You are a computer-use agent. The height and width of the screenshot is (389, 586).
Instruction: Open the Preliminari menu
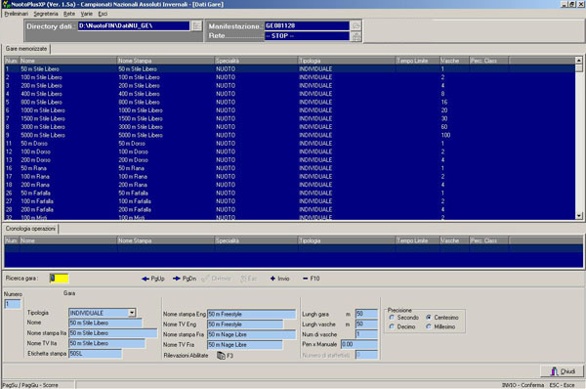pyautogui.click(x=16, y=14)
